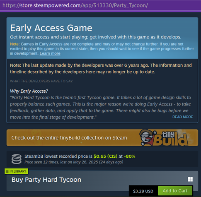This screenshot has width=201, height=197.
Task: Click the 'Buy Party Hard Tycoon' heading
Action: [x=46, y=180]
